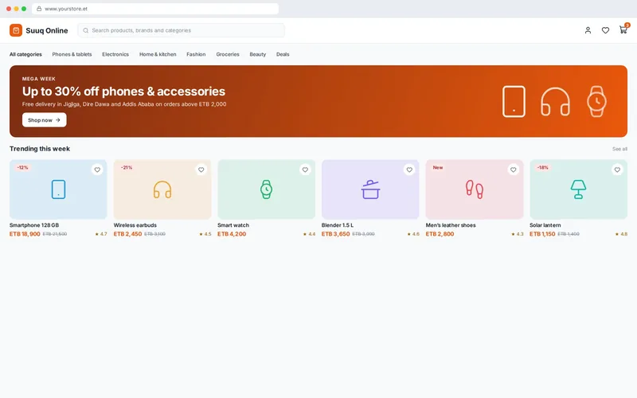Go to Fashion category
637x398 pixels.
[x=196, y=54]
